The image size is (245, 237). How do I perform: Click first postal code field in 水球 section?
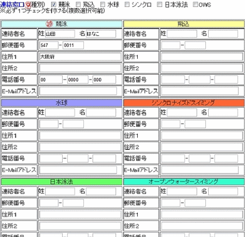pos(49,124)
